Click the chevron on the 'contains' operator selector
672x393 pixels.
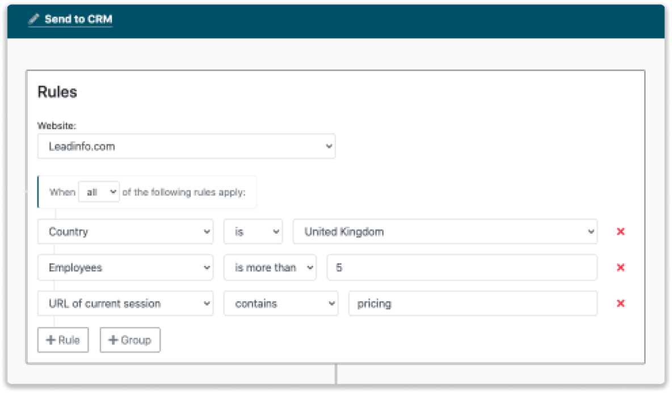[331, 303]
